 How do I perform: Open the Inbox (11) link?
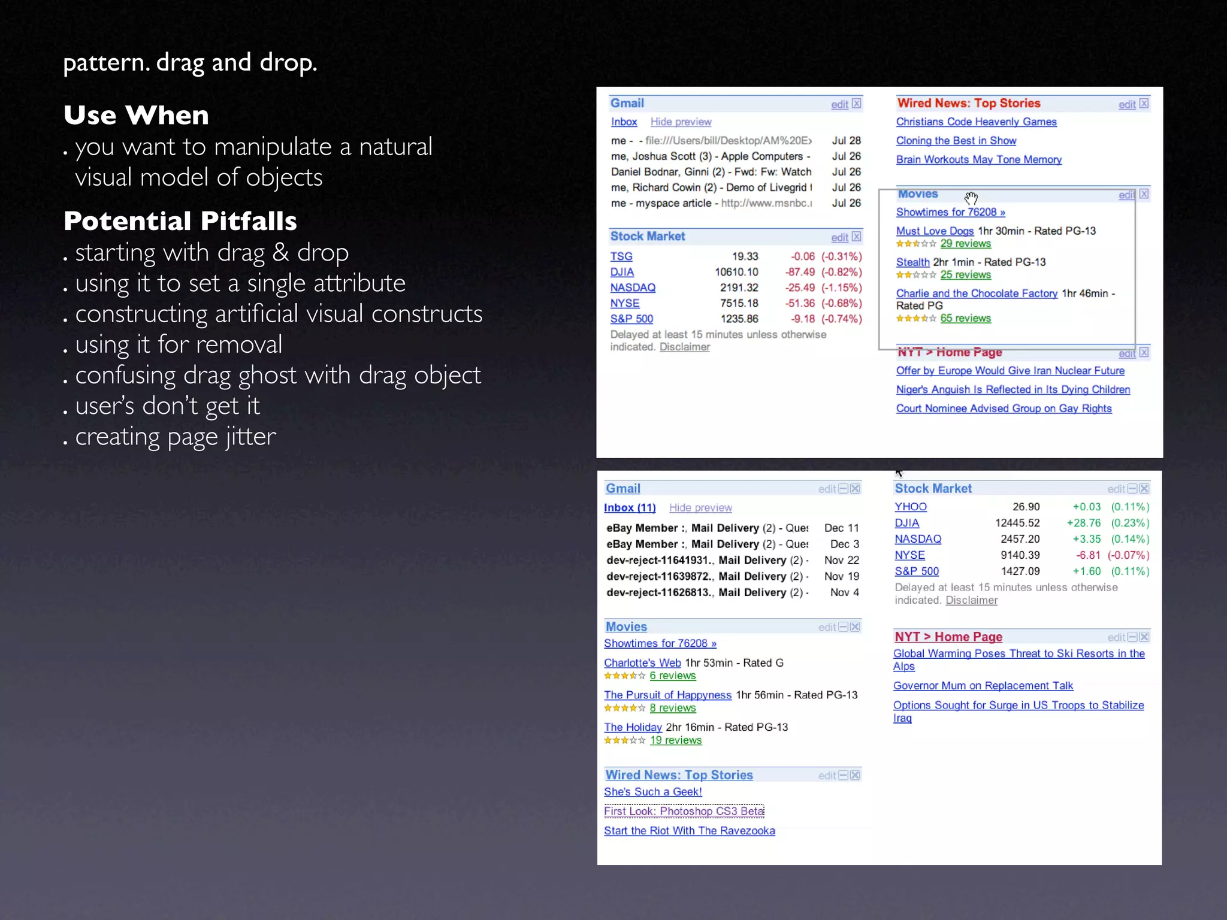coord(630,507)
